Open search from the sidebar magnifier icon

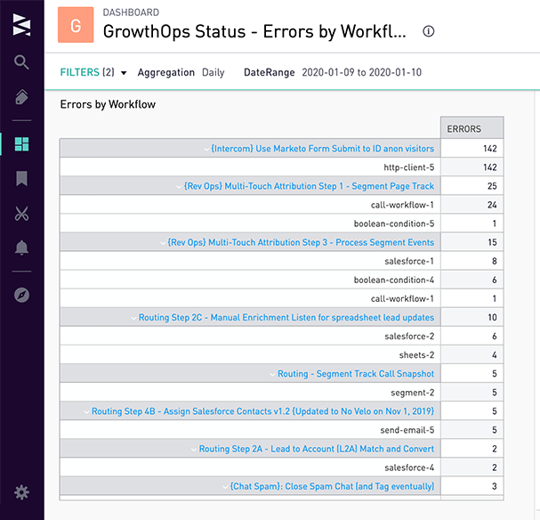[21, 62]
